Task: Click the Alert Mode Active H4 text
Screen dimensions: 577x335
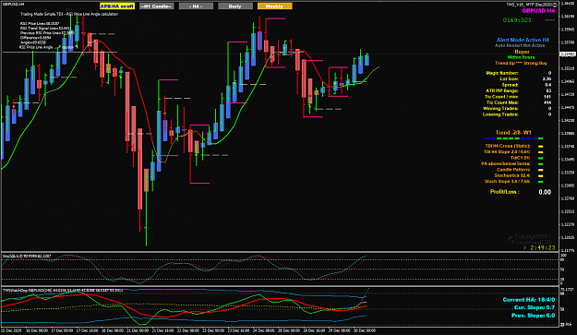Action: [523, 40]
